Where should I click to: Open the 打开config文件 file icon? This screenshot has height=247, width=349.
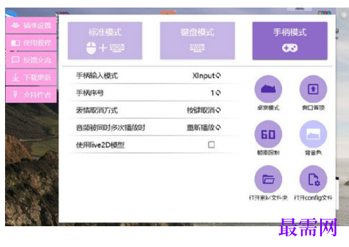pos(313,179)
